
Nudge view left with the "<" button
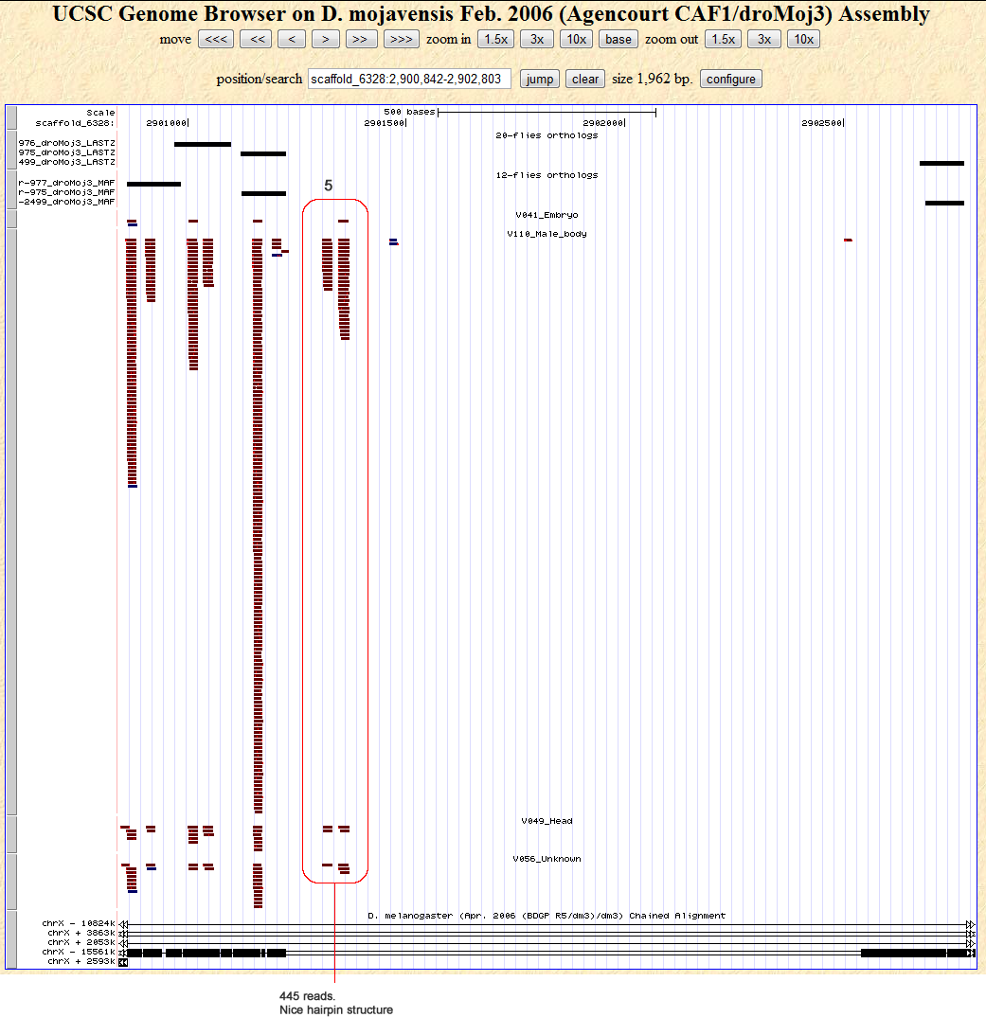(292, 39)
